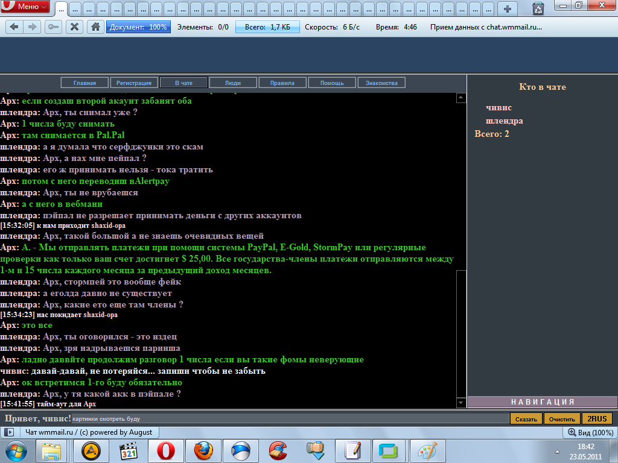Open the password wand key icon
The image size is (618, 463).
(54, 27)
